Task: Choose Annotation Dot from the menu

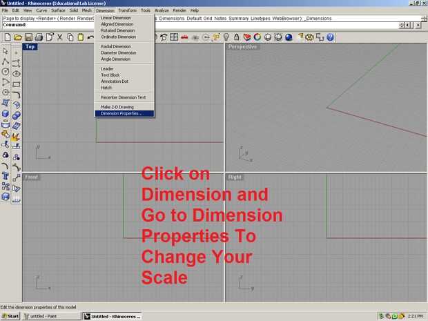Action: [124, 81]
